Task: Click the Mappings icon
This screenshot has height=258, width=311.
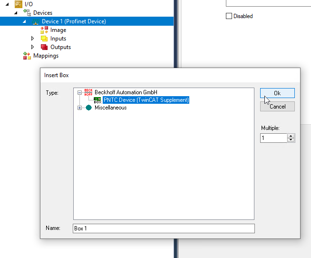Action: [27, 56]
